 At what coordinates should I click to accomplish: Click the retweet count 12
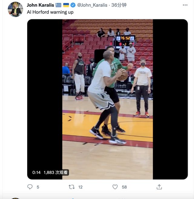80,187
